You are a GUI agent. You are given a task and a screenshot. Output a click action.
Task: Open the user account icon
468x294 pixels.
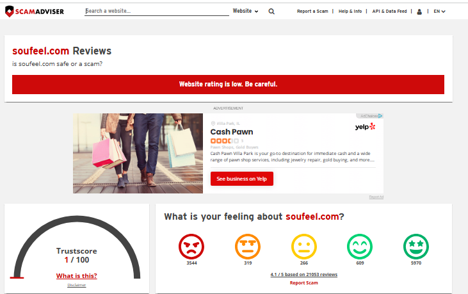pos(419,12)
